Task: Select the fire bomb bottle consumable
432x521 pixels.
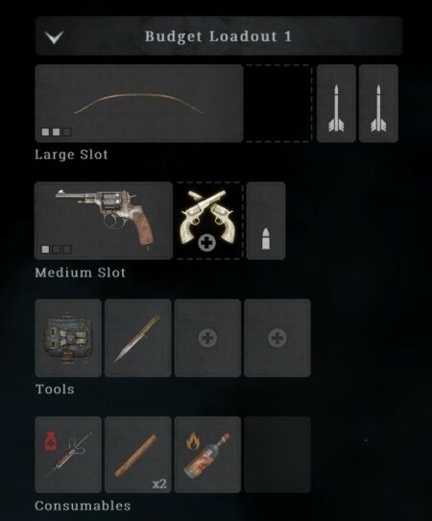Action: coord(208,455)
